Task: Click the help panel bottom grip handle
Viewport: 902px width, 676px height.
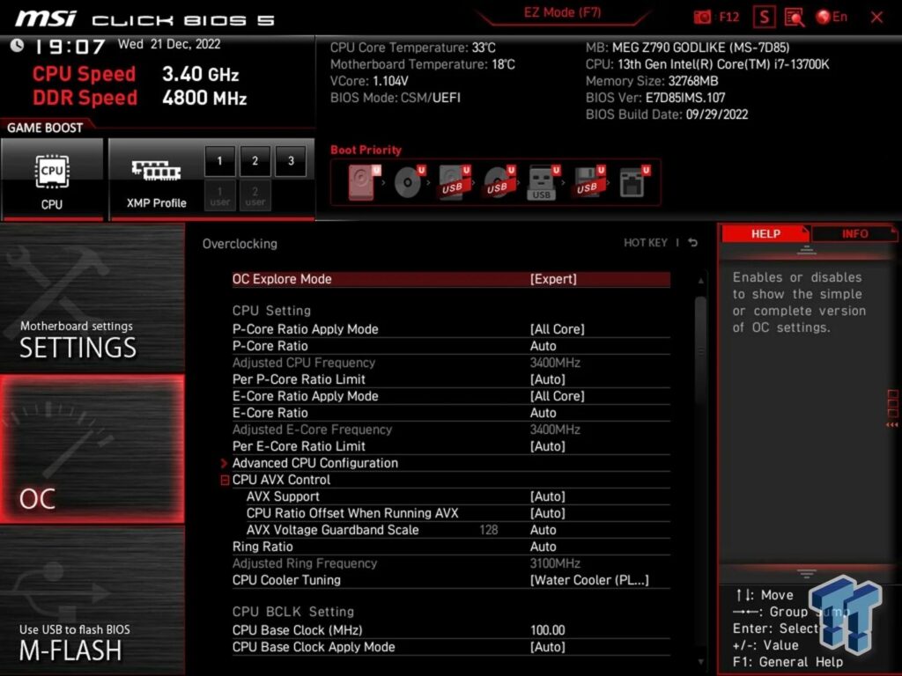Action: click(x=807, y=573)
